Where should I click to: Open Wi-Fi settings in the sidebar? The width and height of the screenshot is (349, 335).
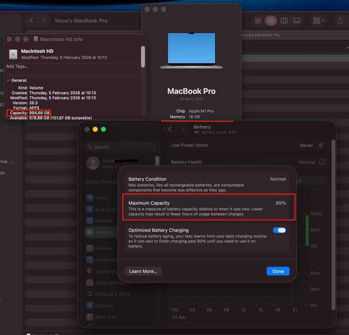(101, 198)
